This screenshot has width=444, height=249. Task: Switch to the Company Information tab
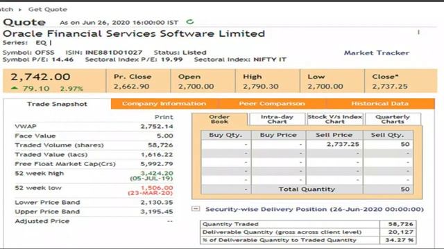click(x=164, y=104)
